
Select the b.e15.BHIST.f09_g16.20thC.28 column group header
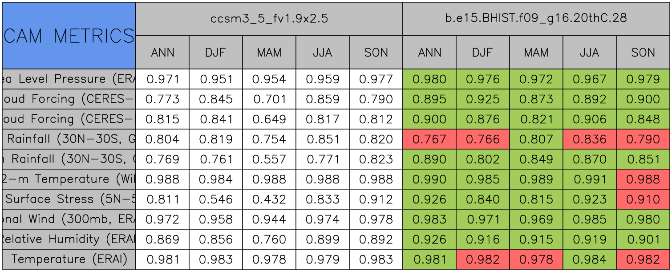(536, 19)
